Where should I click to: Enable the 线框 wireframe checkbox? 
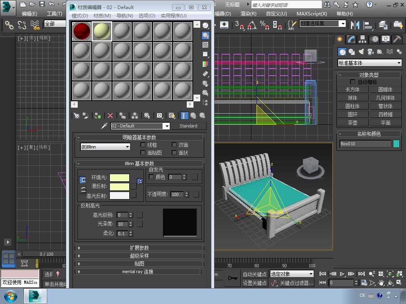pyautogui.click(x=143, y=145)
